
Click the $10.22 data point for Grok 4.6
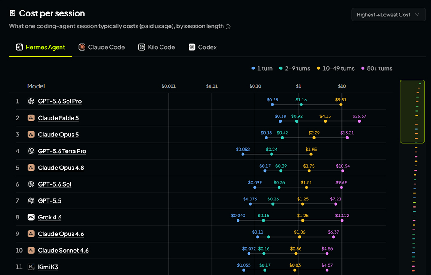(x=342, y=220)
